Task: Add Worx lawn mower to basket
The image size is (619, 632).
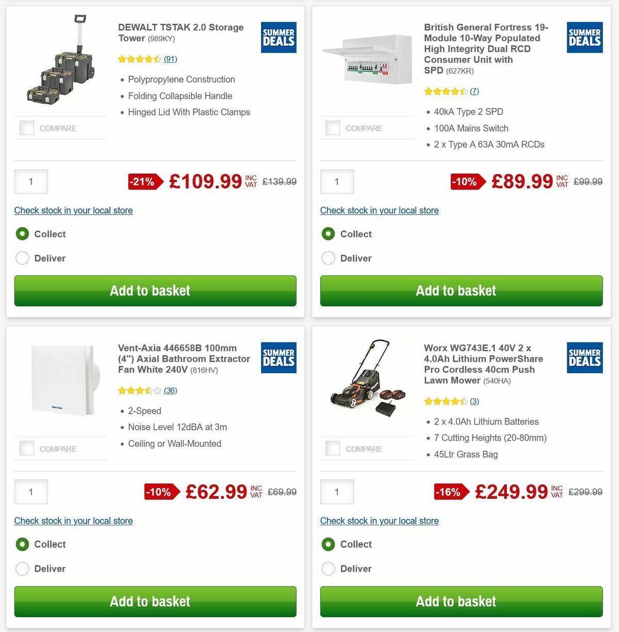Action: point(456,601)
